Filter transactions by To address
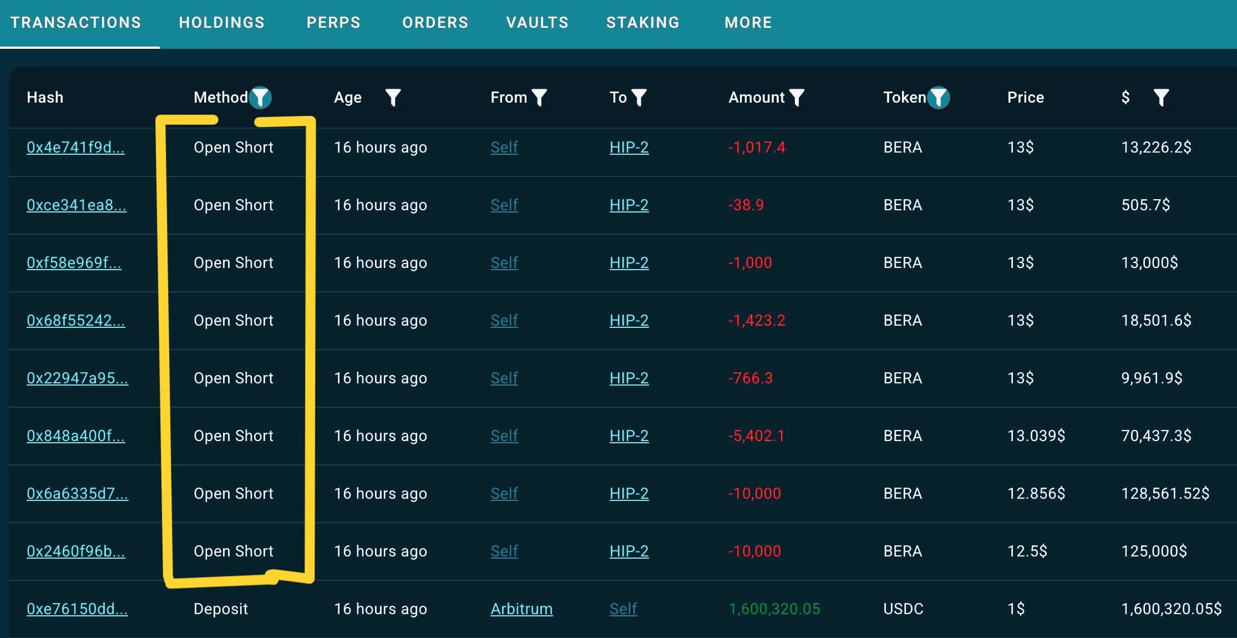The height and width of the screenshot is (638, 1237). [639, 98]
